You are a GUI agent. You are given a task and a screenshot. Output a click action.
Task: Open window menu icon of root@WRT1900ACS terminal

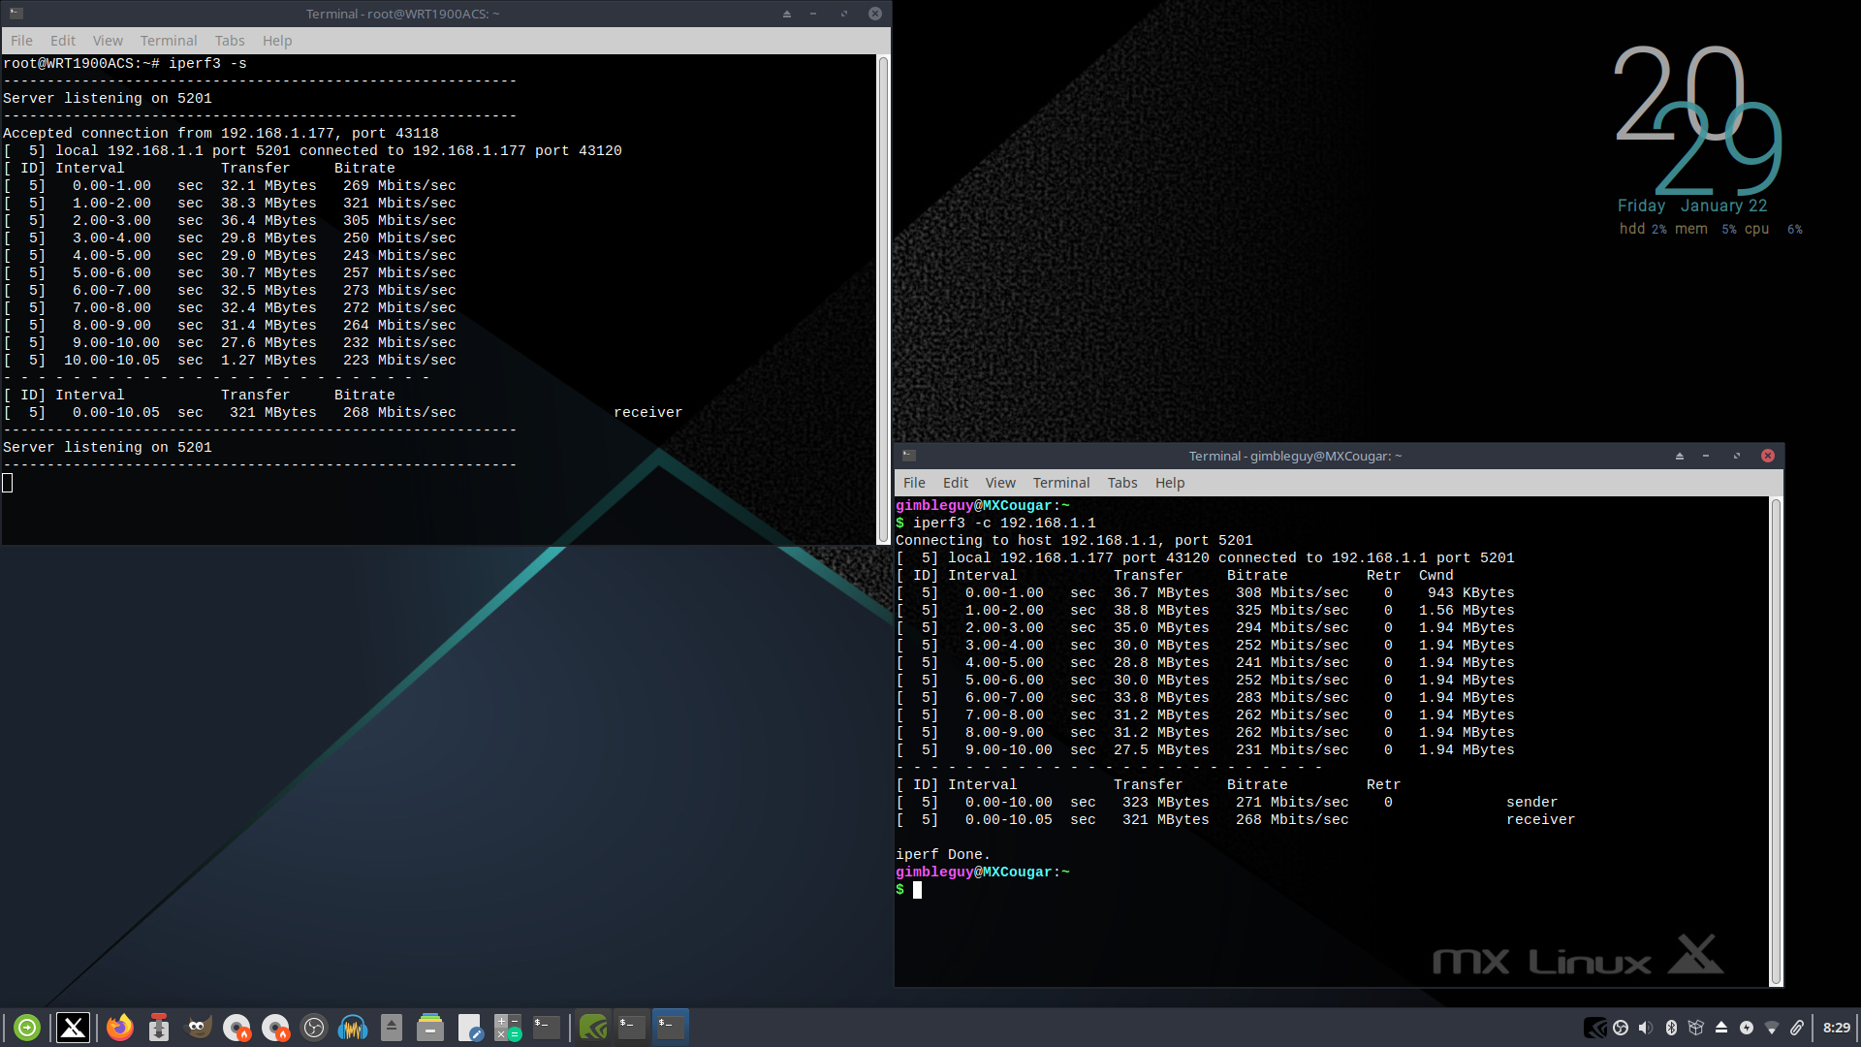[16, 14]
